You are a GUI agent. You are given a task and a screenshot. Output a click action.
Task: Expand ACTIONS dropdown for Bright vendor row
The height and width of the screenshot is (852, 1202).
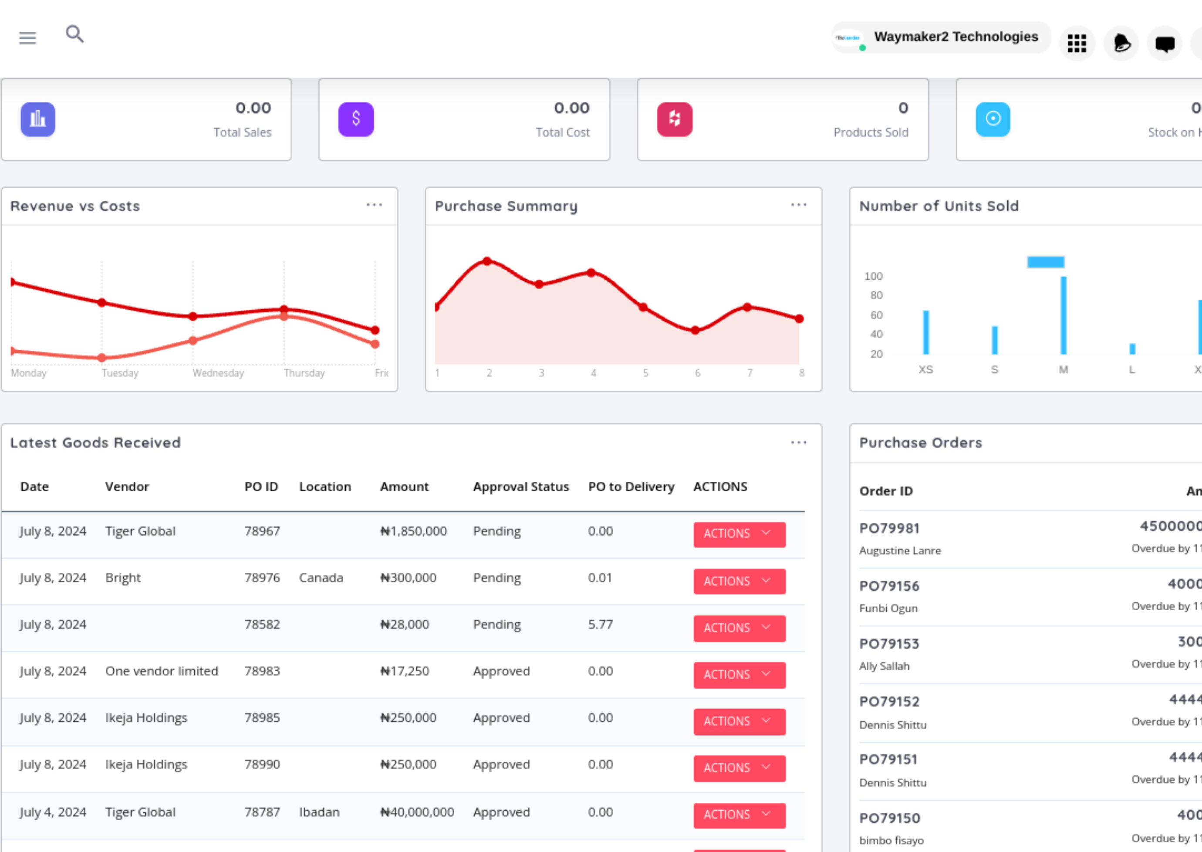[x=739, y=582]
